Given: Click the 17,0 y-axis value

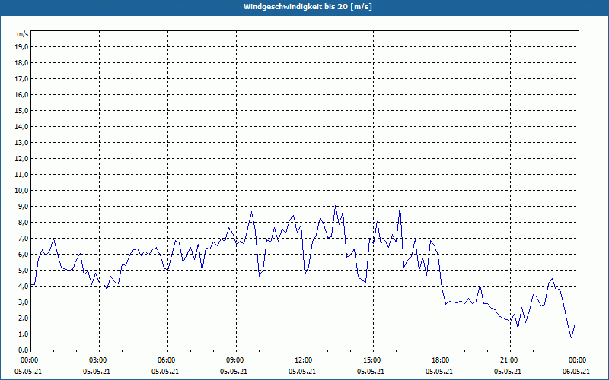Looking at the screenshot, I should [x=21, y=79].
